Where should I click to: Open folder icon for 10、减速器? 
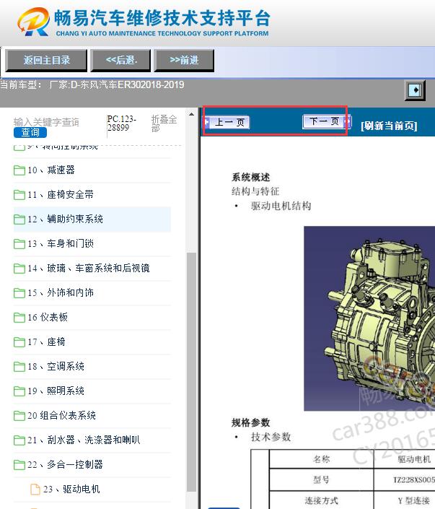[19, 170]
